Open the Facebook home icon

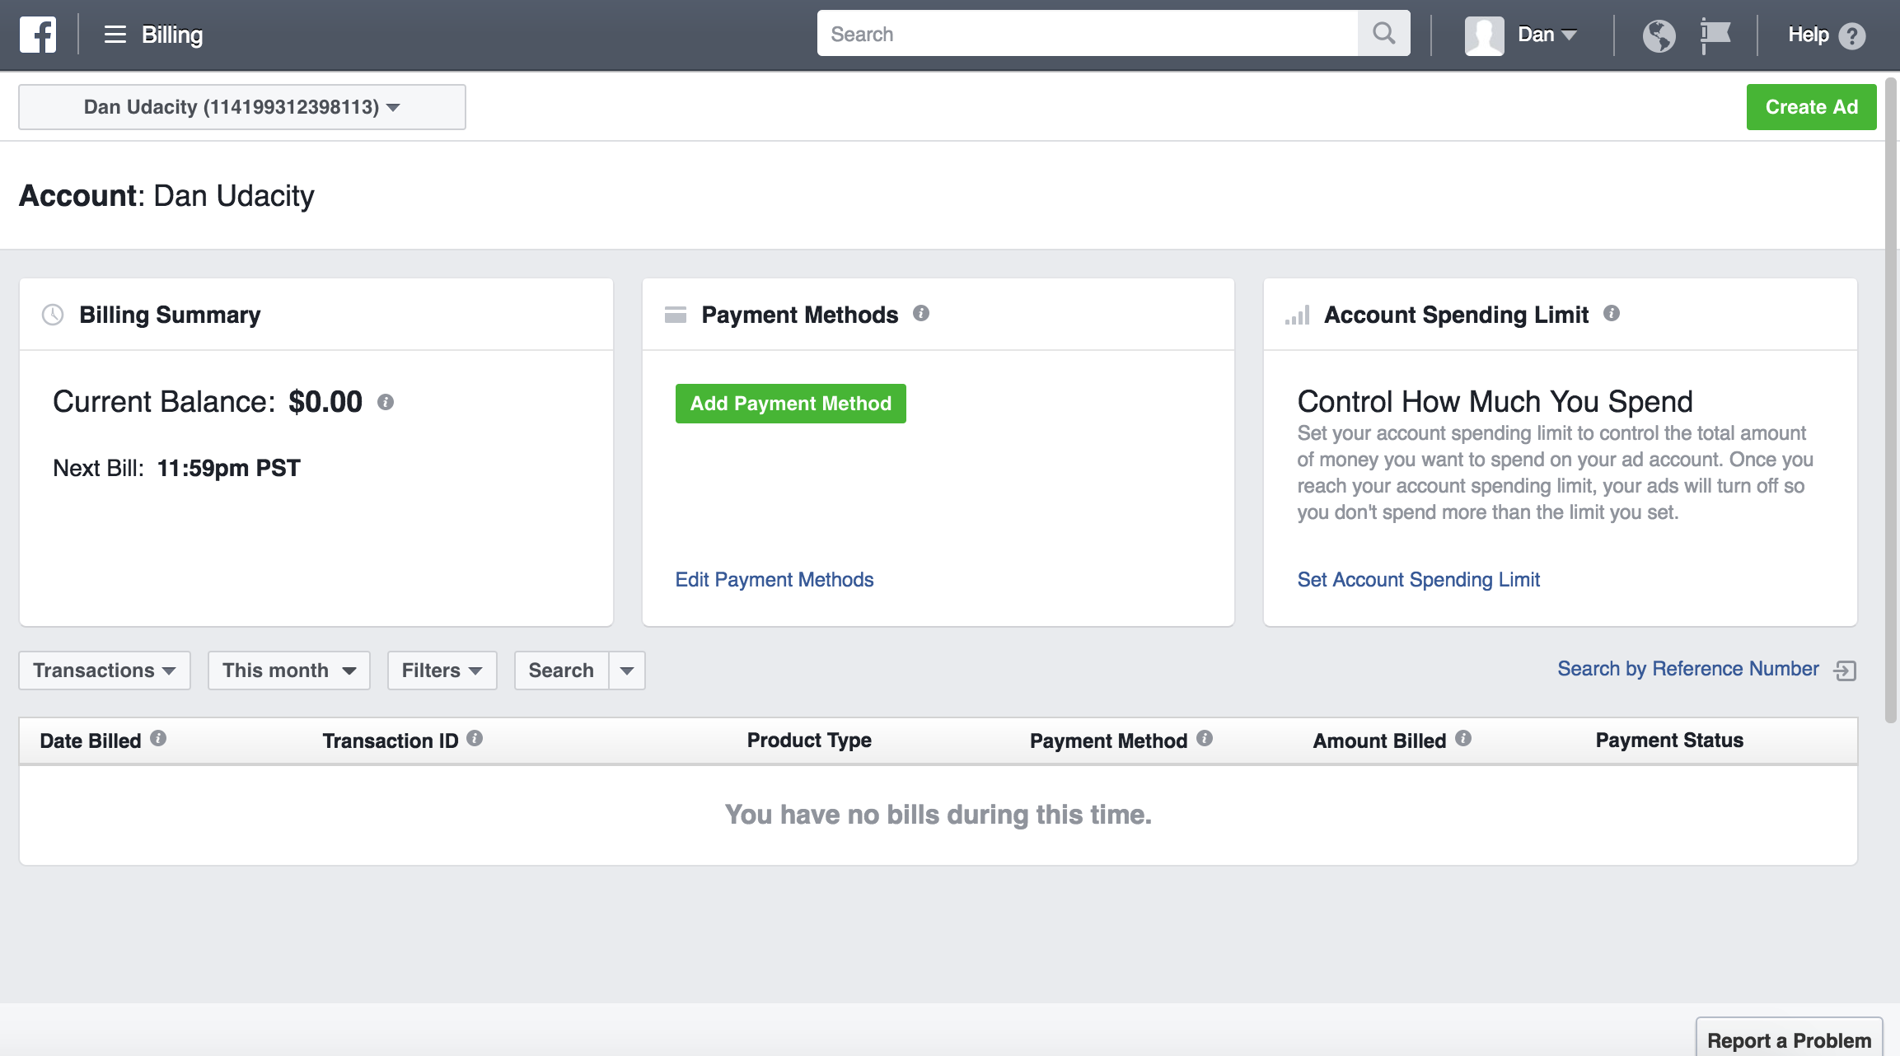pos(38,35)
